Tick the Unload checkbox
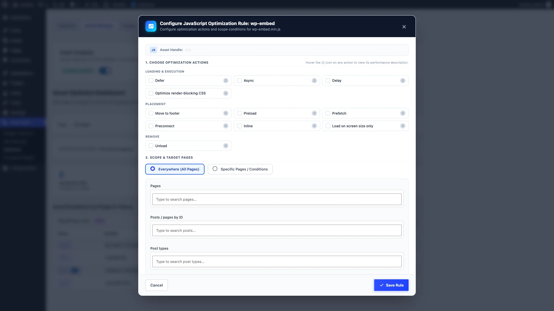This screenshot has height=311, width=554. (151, 146)
